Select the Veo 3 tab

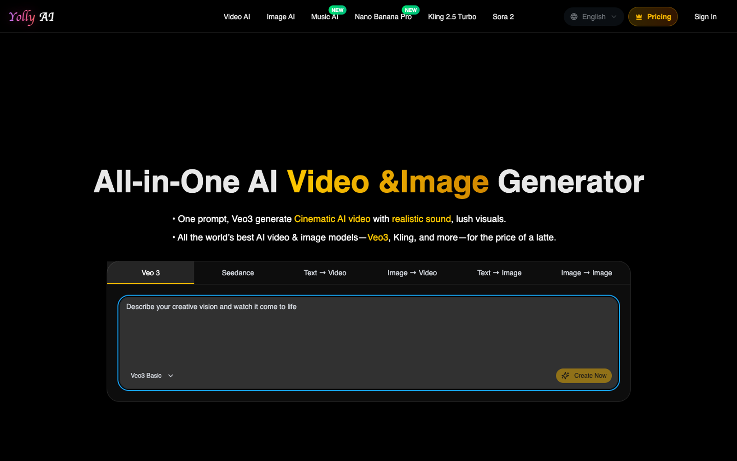pyautogui.click(x=151, y=273)
